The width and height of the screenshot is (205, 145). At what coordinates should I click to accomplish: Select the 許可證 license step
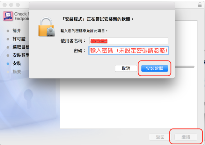pyautogui.click(x=19, y=39)
